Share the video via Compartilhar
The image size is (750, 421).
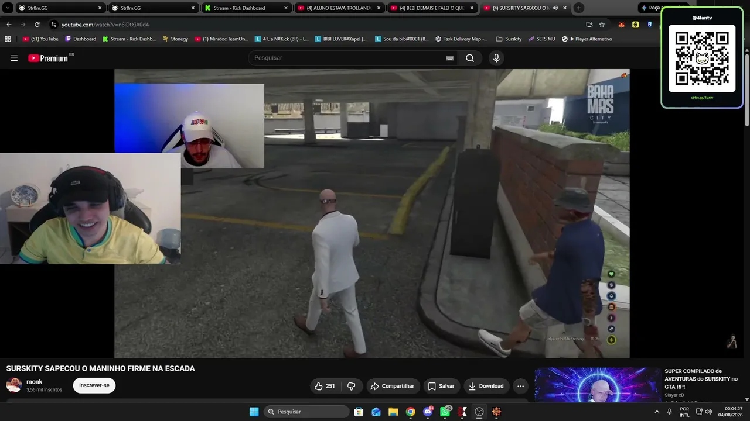coord(393,386)
